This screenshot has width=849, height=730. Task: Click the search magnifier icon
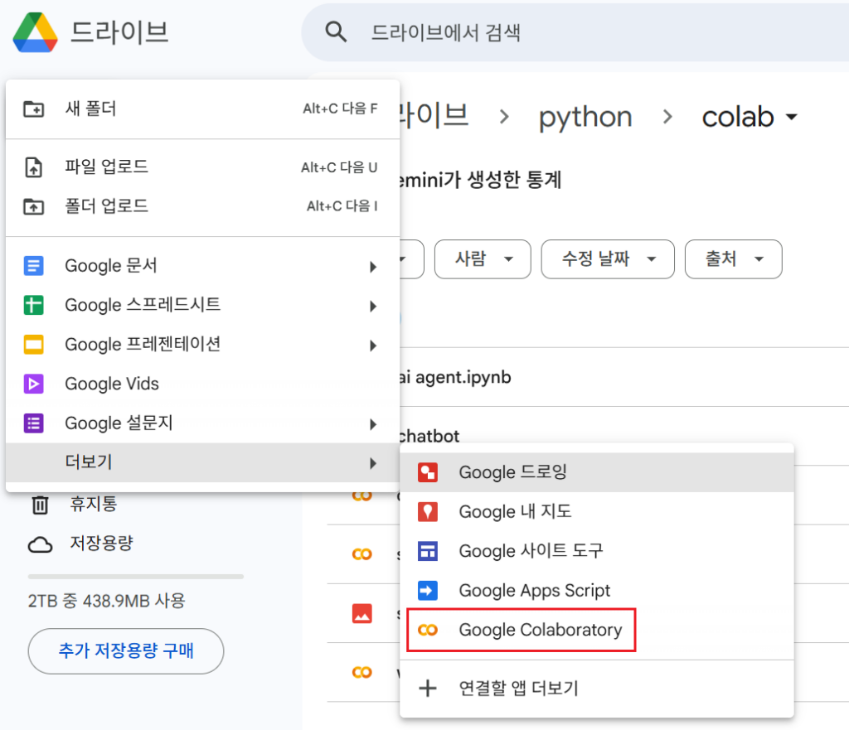click(335, 32)
